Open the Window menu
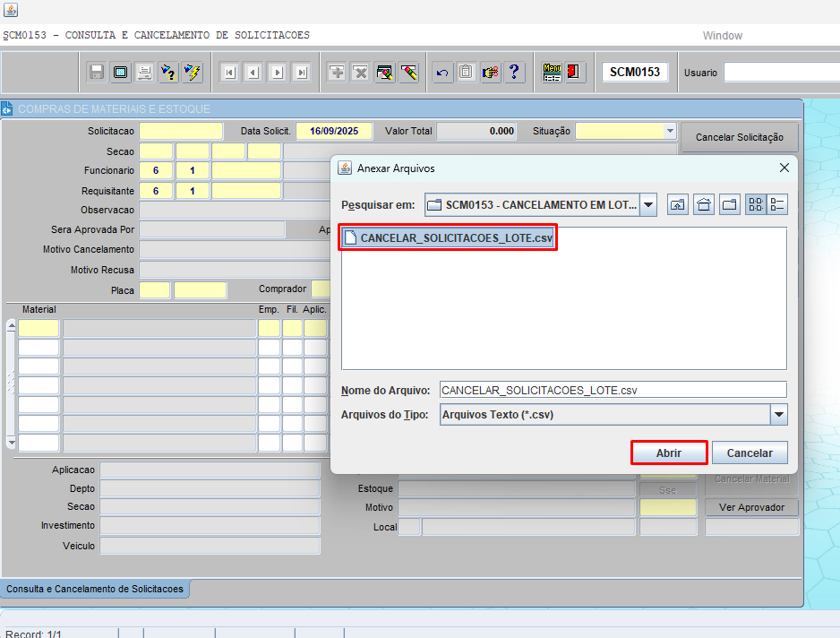 point(722,36)
